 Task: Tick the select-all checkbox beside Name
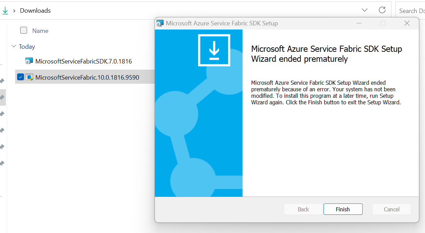[x=24, y=30]
